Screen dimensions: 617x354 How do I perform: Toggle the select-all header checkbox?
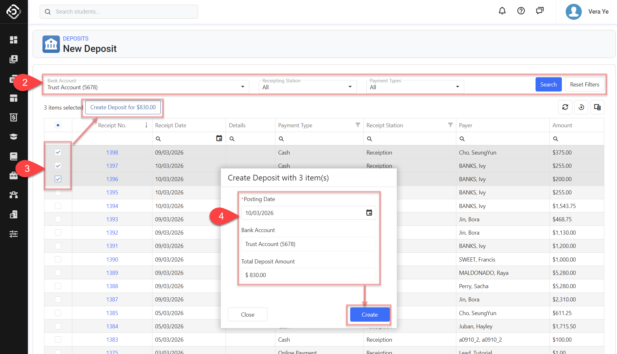coord(58,125)
